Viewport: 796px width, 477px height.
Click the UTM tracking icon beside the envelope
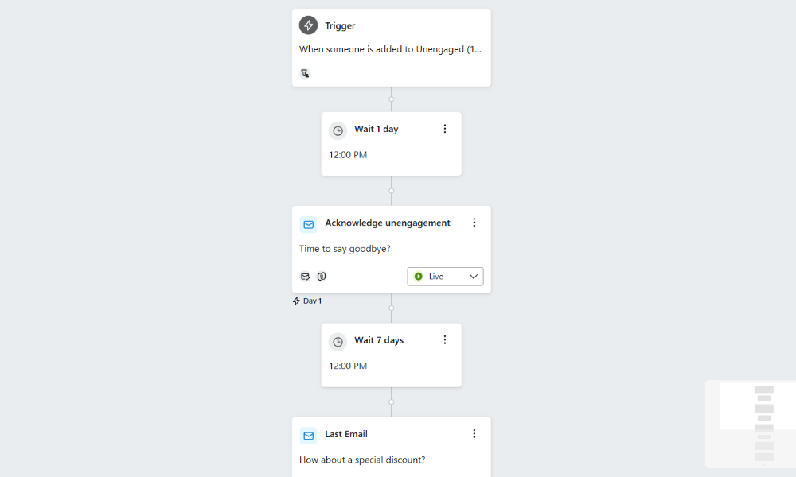point(322,277)
